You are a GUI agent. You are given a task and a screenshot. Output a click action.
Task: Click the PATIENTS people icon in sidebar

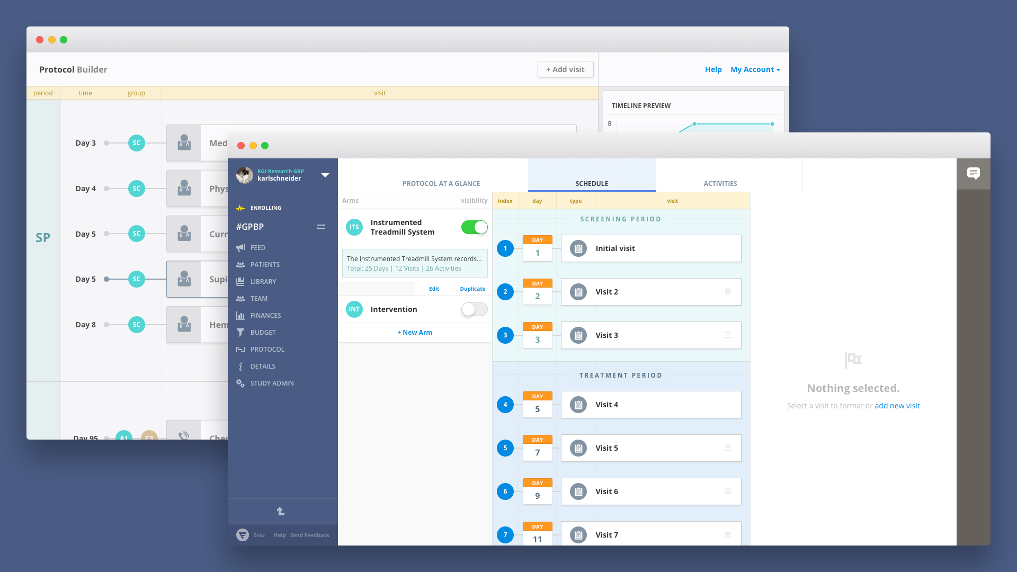point(240,265)
